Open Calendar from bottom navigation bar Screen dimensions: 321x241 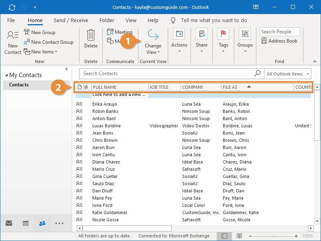(x=25, y=223)
